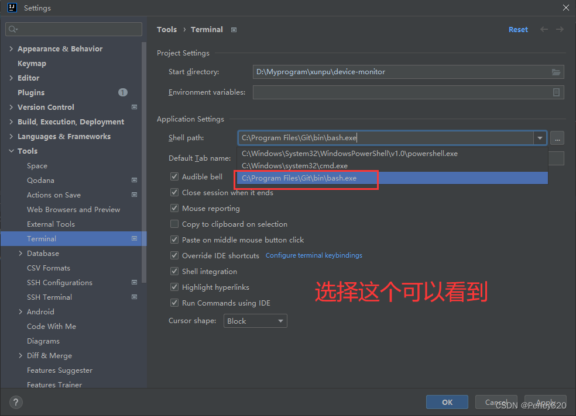
Task: Click the OK button
Action: [x=447, y=402]
